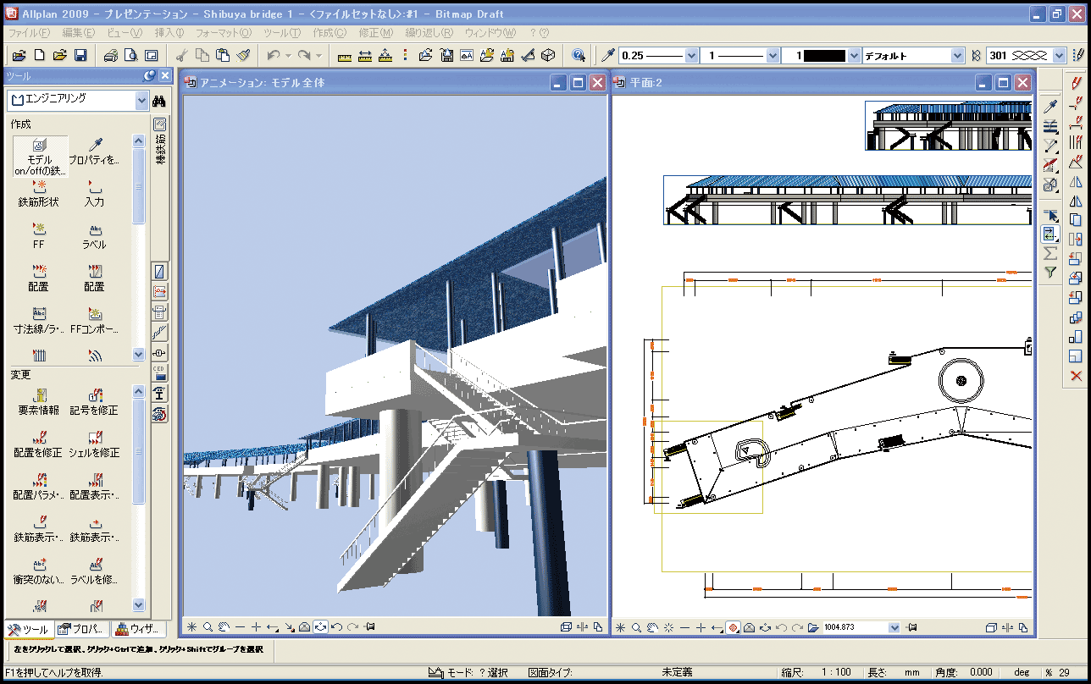Click the Save icon in the toolbar
Viewport: 1091px width, 684px height.
click(80, 55)
